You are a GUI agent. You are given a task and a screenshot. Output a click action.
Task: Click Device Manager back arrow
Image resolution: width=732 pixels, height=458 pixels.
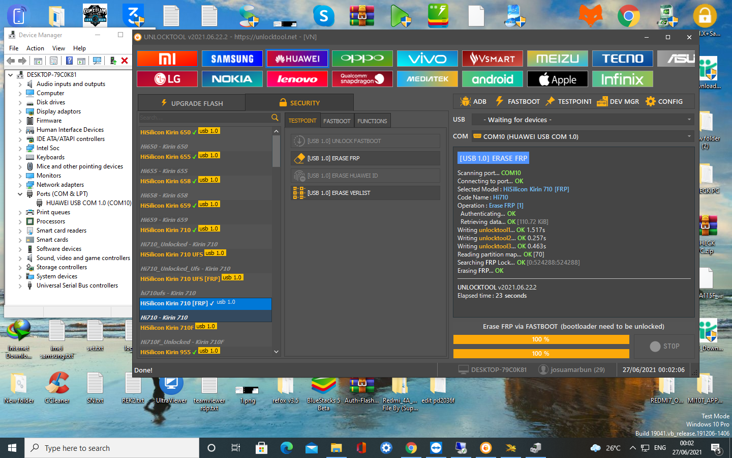tap(11, 61)
